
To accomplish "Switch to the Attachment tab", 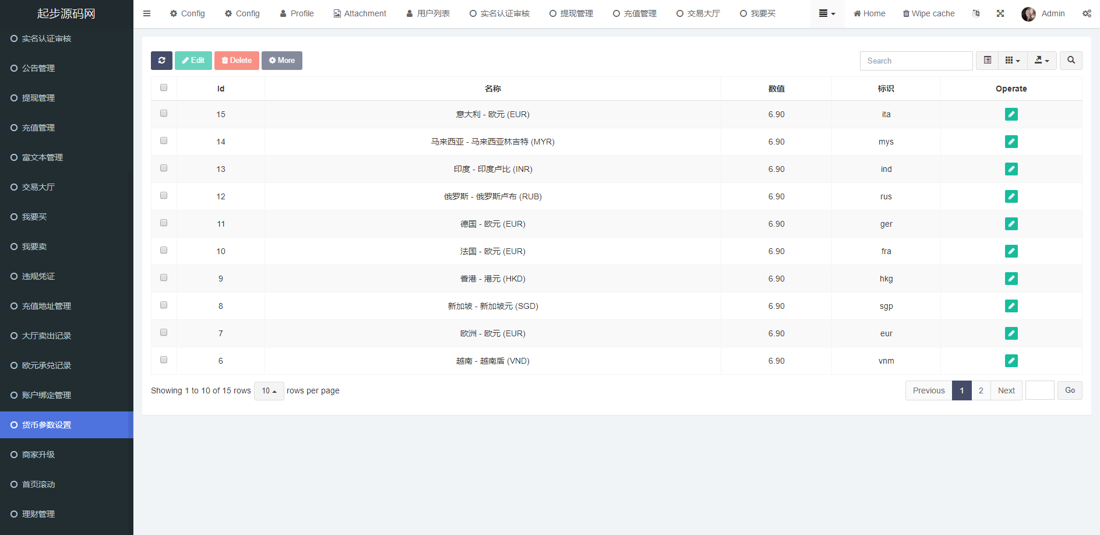I will (360, 13).
